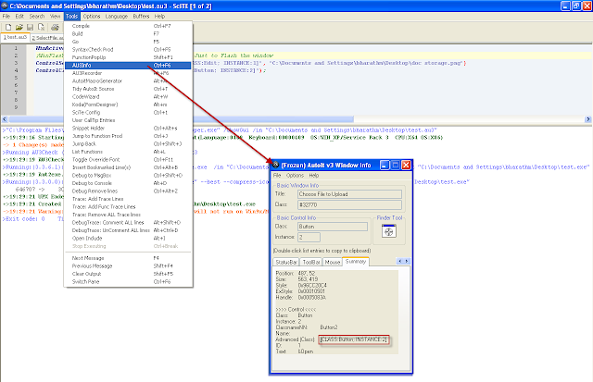Choose List Functions menu entry

128,152
